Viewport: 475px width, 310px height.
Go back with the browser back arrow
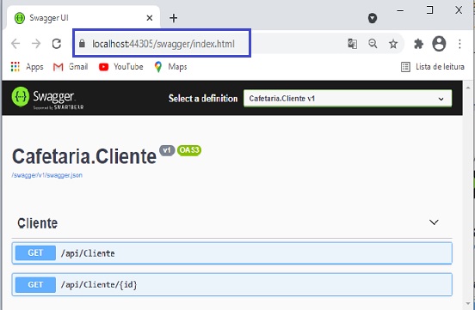15,44
